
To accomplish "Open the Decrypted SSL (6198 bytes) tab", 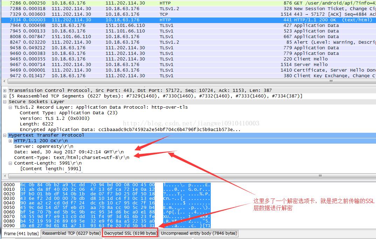I will pyautogui.click(x=131, y=233).
